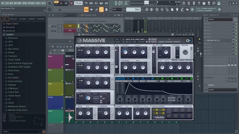Toggle OSC1 on/off in Massive

(77, 45)
